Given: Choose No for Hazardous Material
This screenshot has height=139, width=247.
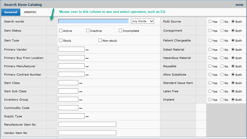Looking at the screenshot, I should point(222,58).
